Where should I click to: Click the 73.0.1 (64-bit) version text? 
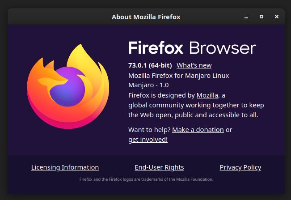pyautogui.click(x=150, y=65)
